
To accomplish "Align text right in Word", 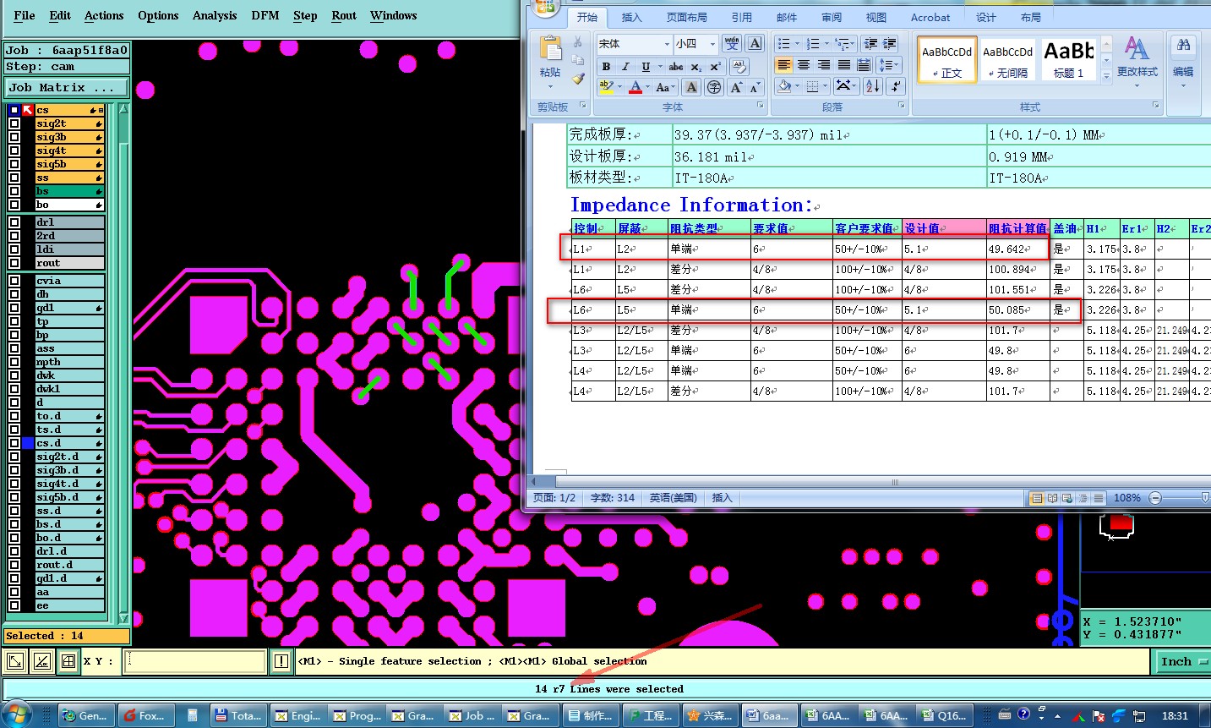I will [824, 65].
